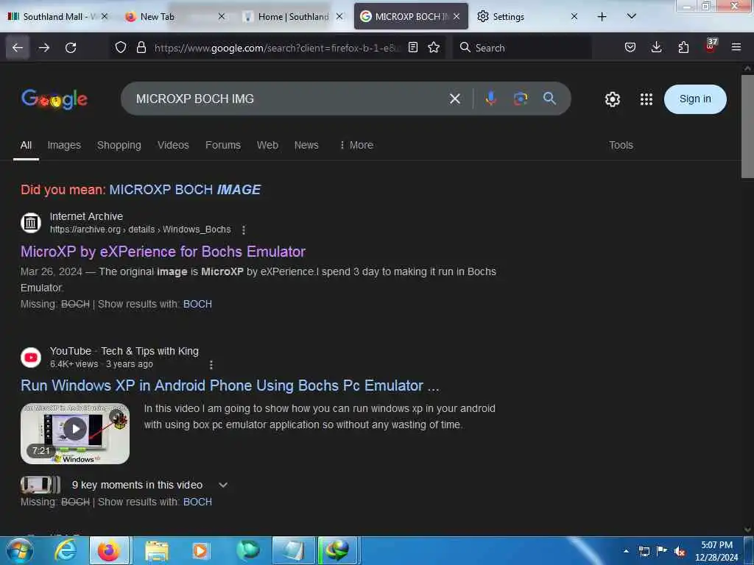Switch to the Home | Southland tab
754x565 pixels.
pyautogui.click(x=292, y=17)
